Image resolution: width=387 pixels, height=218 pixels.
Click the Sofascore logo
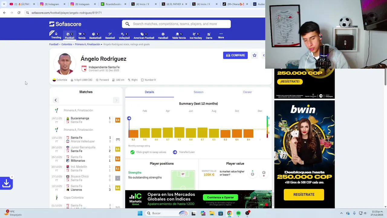point(65,24)
